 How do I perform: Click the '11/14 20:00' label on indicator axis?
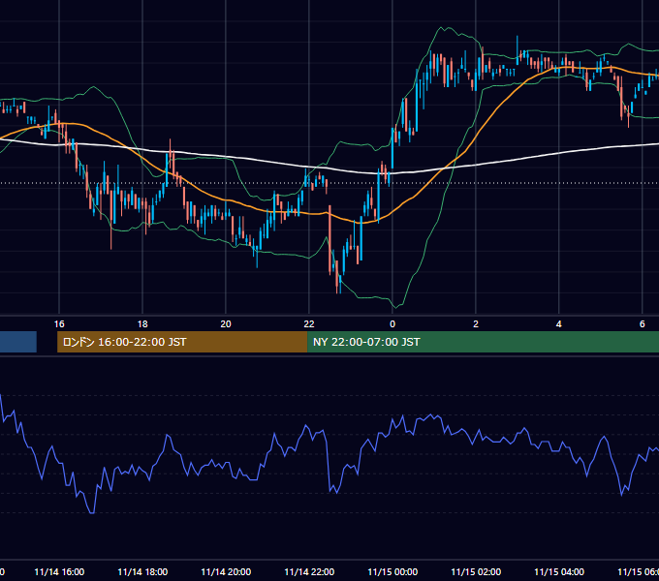pyautogui.click(x=226, y=571)
